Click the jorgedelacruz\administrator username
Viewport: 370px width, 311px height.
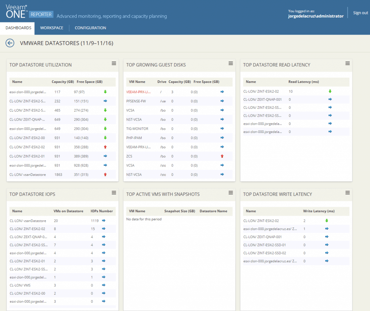pyautogui.click(x=316, y=16)
